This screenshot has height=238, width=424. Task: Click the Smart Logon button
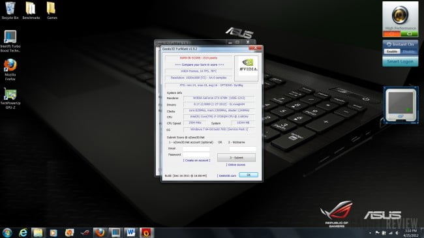tap(401, 61)
